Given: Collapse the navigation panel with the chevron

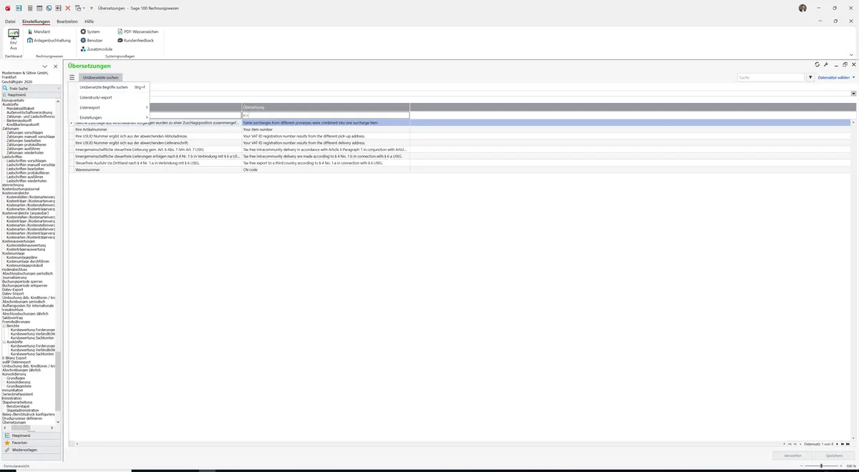Looking at the screenshot, I should pyautogui.click(x=45, y=67).
